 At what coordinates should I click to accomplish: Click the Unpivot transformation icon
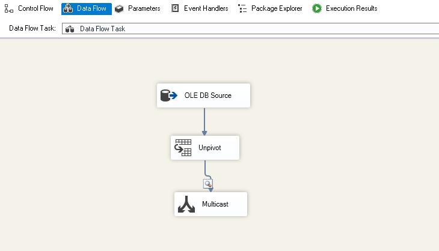182,148
